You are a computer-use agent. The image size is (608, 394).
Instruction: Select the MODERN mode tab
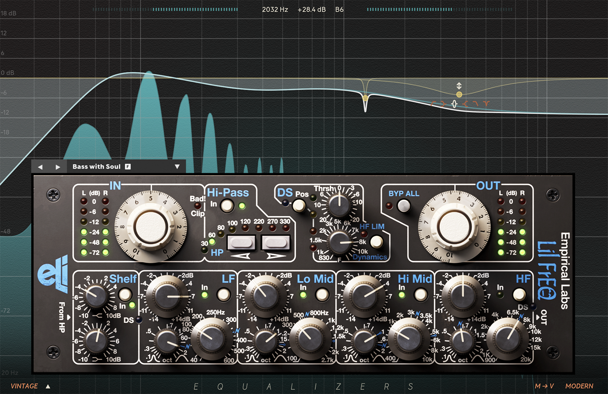[x=579, y=386]
